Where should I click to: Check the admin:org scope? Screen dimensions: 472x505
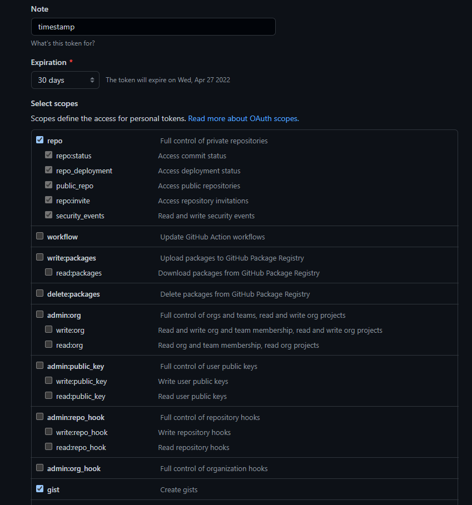[x=39, y=314]
